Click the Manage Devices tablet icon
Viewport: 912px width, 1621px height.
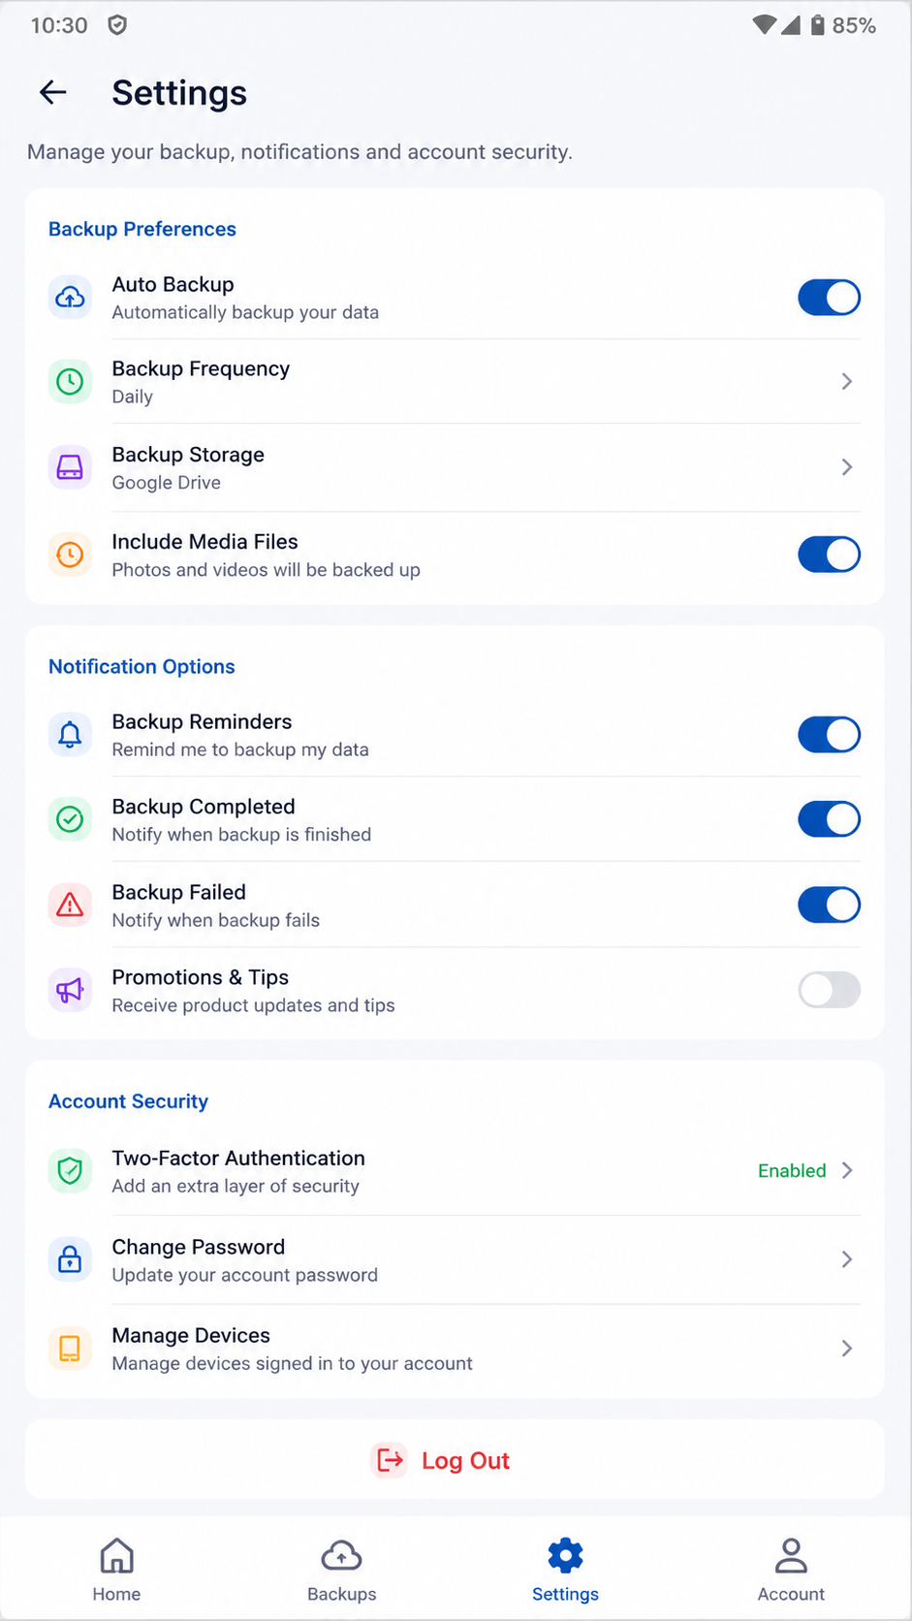point(70,1349)
